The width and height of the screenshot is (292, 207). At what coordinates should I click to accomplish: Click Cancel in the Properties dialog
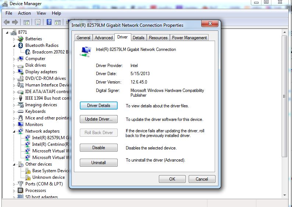[x=202, y=179]
